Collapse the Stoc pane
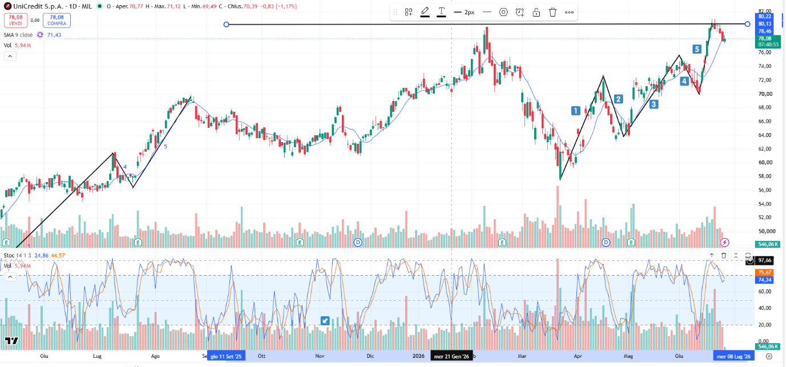The width and height of the screenshot is (787, 367). [736, 256]
